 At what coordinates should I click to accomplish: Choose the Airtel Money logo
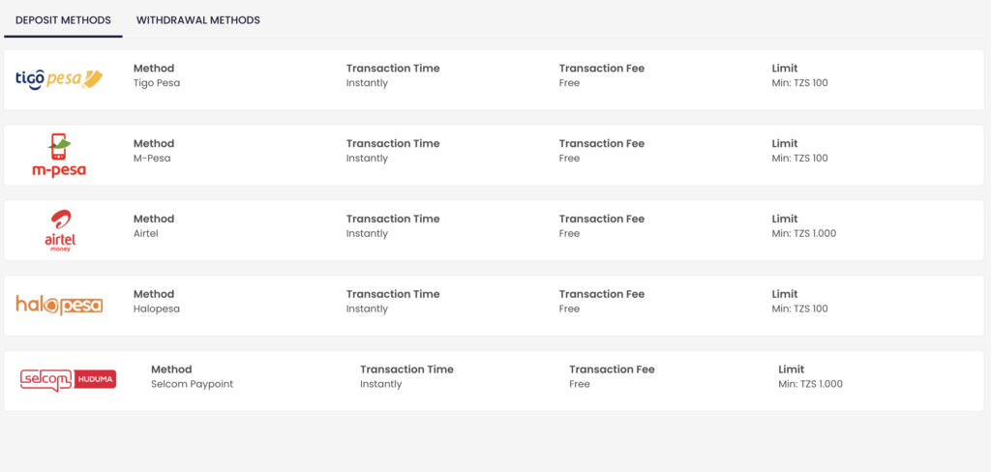(x=61, y=230)
